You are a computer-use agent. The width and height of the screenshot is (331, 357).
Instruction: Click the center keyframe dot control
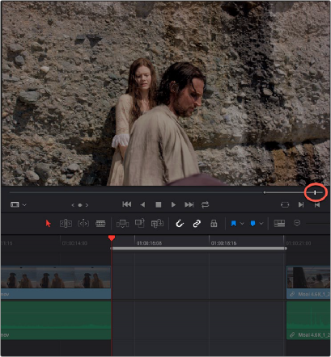click(80, 205)
